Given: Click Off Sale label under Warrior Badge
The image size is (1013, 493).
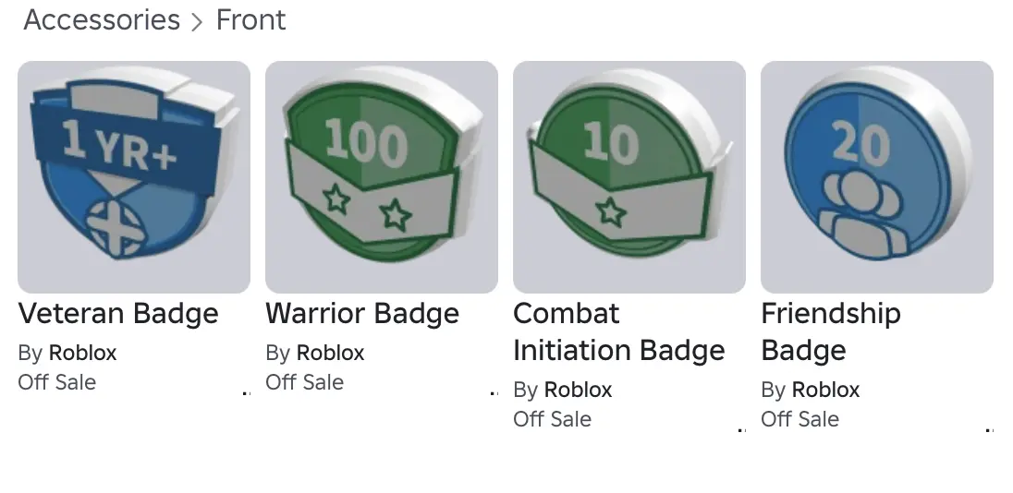Looking at the screenshot, I should click(x=305, y=382).
